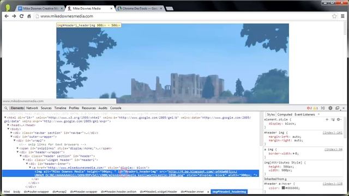
Task: Close the DevTools panel
Action: click(344, 108)
